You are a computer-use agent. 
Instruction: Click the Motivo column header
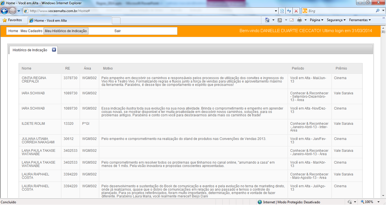[x=108, y=68]
